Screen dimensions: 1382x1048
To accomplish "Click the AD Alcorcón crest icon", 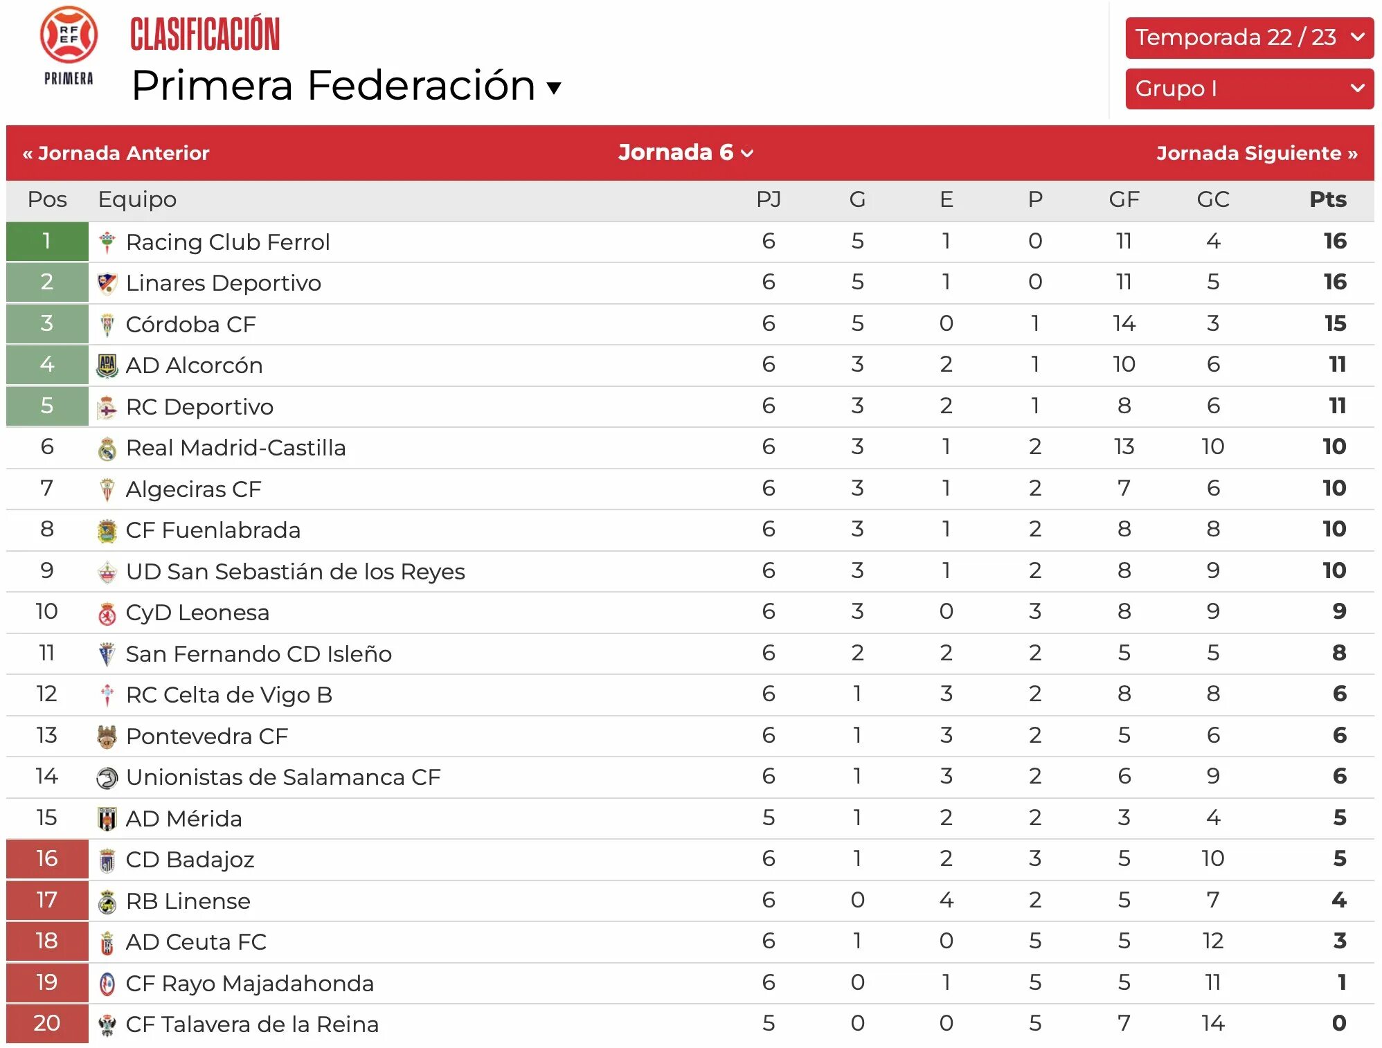I will [107, 365].
